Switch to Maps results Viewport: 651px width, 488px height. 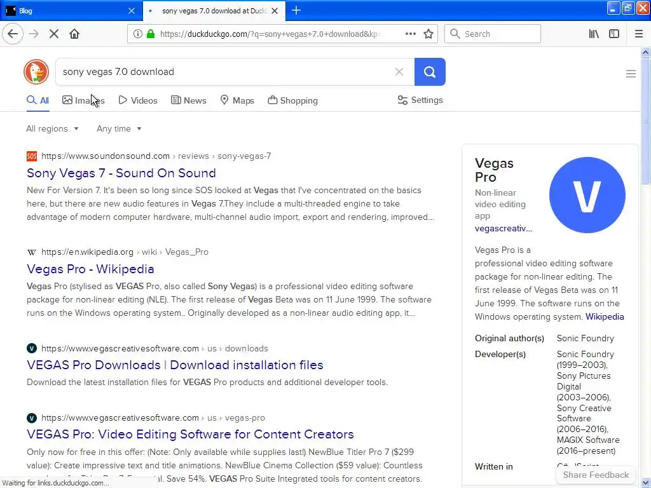(x=237, y=100)
